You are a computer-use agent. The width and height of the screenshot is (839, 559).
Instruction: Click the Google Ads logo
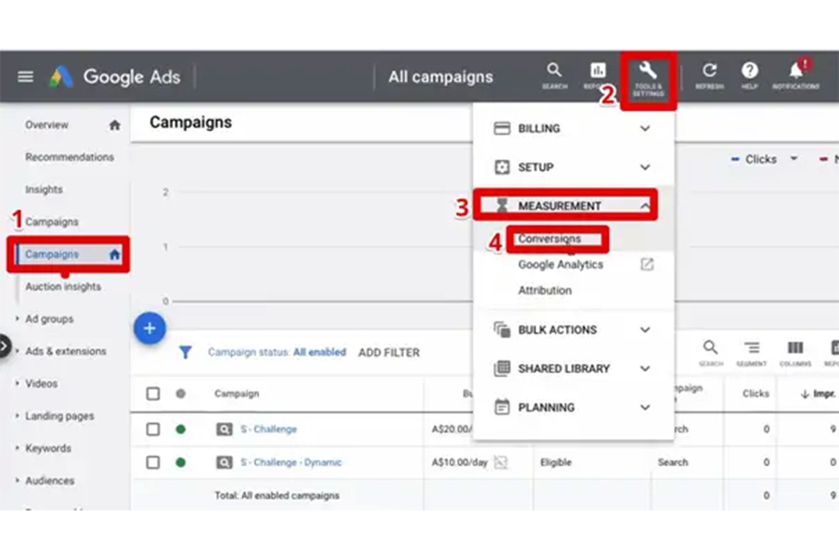(115, 77)
